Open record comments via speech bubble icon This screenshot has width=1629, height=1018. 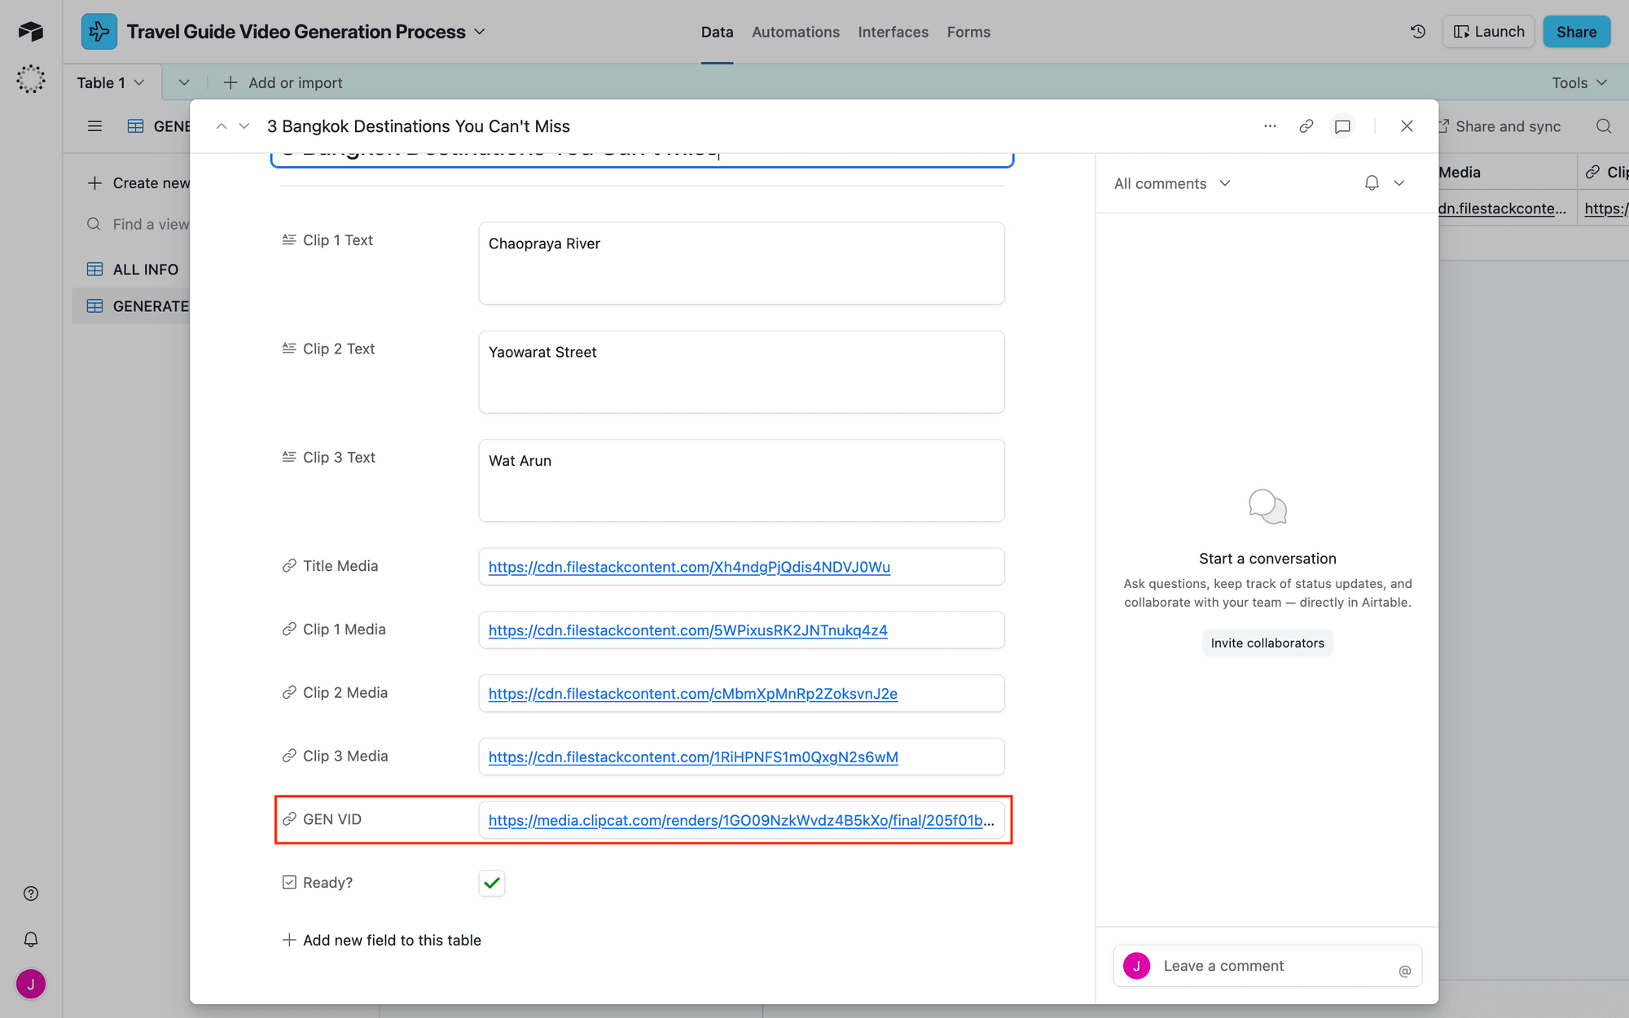(x=1342, y=126)
